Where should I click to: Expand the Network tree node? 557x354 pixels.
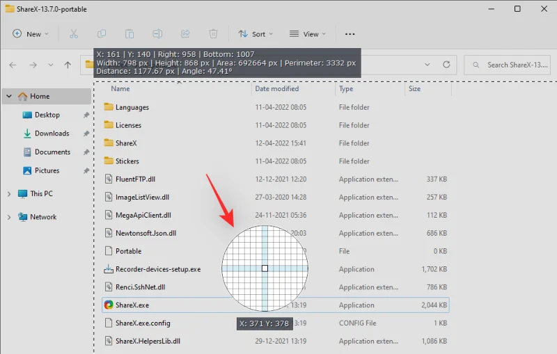pyautogui.click(x=9, y=217)
